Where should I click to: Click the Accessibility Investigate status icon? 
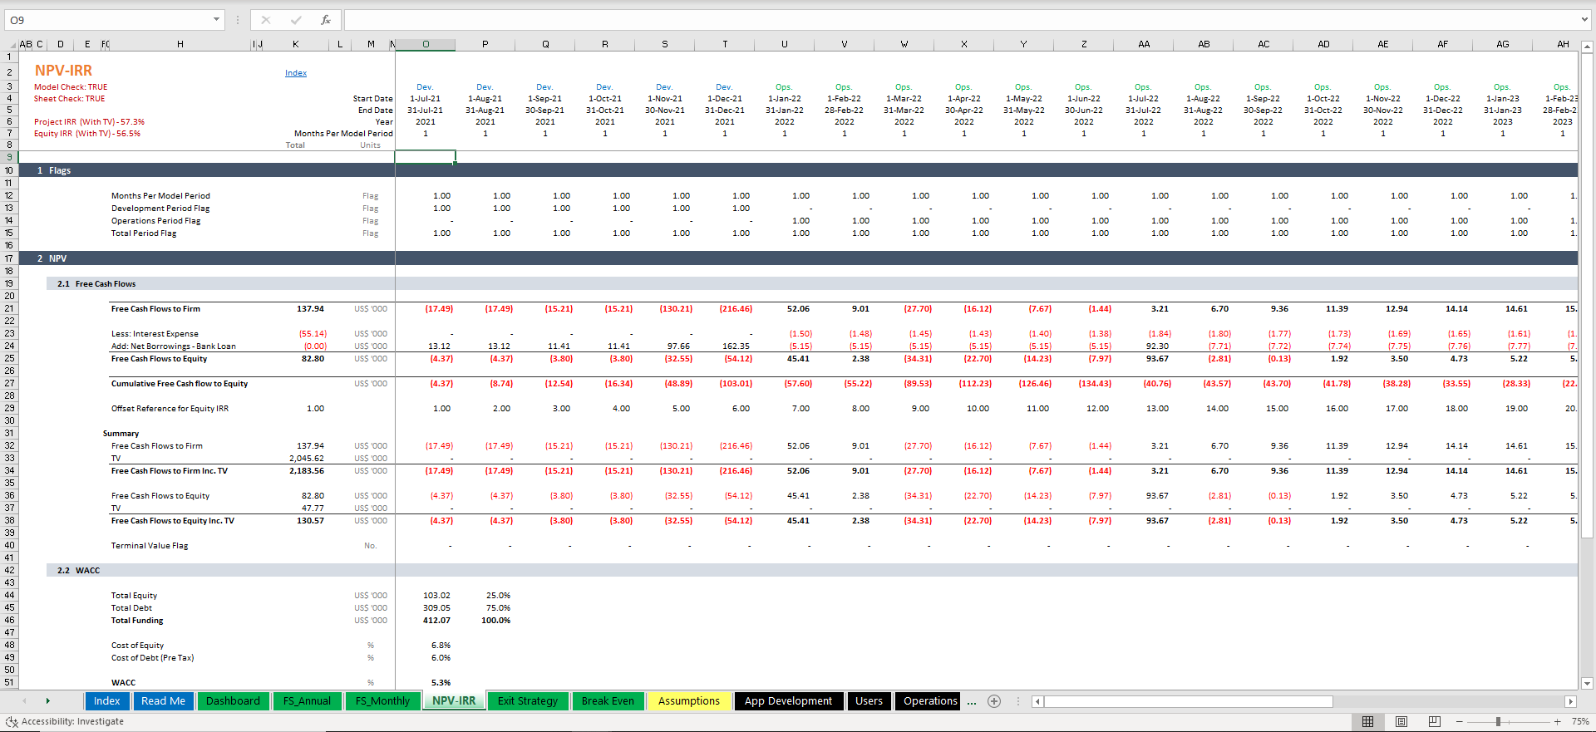coord(12,722)
